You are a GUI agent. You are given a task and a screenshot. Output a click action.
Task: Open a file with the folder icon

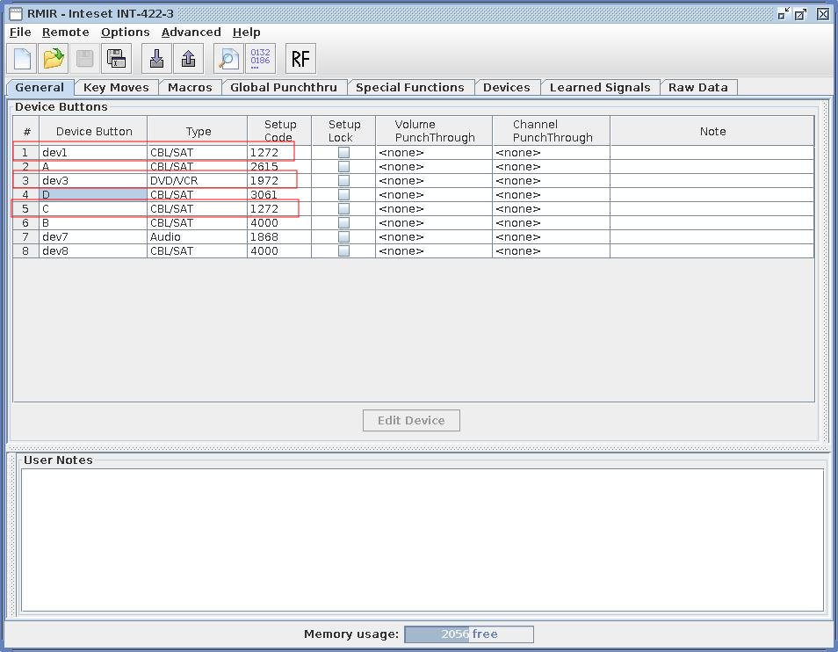tap(54, 58)
